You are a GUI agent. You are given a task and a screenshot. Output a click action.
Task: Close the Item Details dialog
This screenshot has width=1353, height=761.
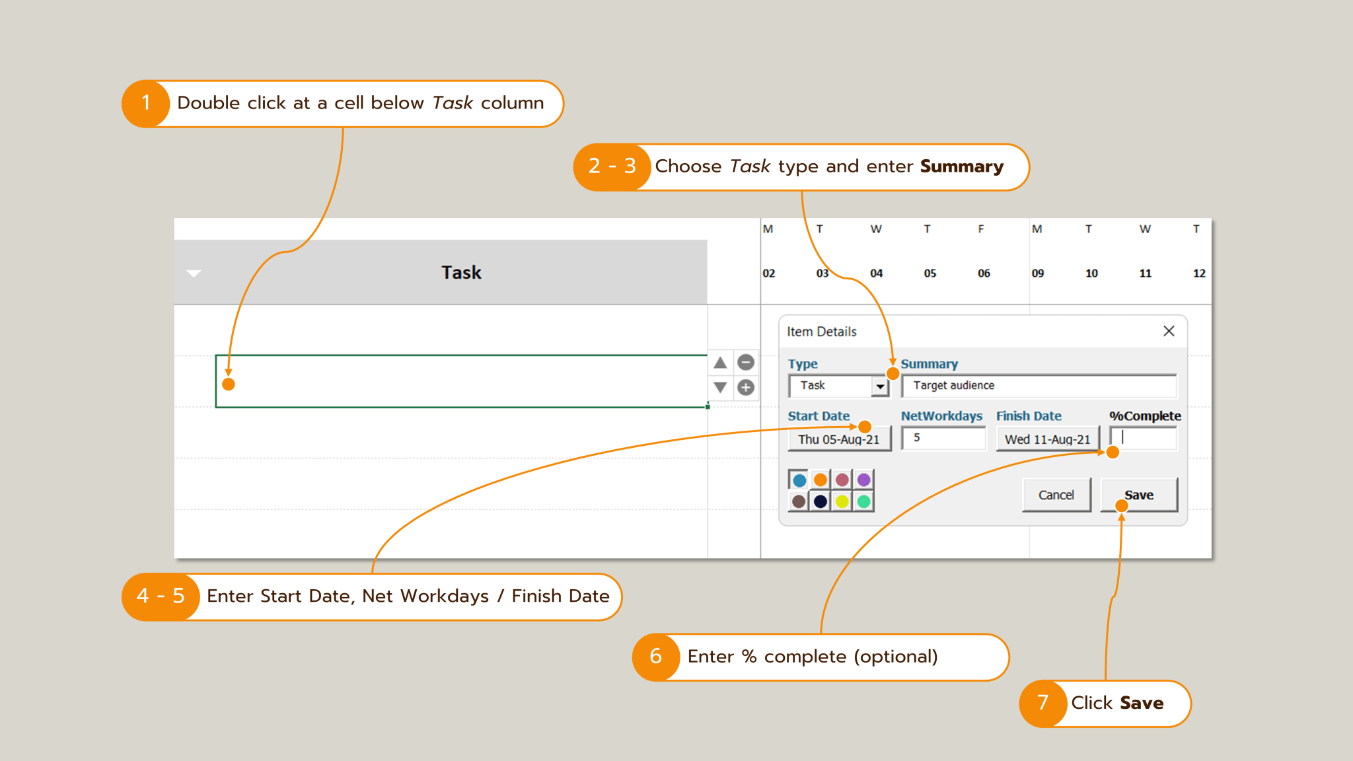1169,331
